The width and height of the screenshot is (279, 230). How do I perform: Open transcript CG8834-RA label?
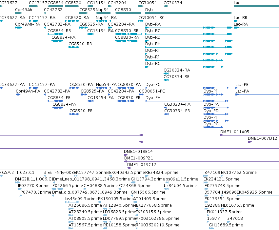point(63,37)
